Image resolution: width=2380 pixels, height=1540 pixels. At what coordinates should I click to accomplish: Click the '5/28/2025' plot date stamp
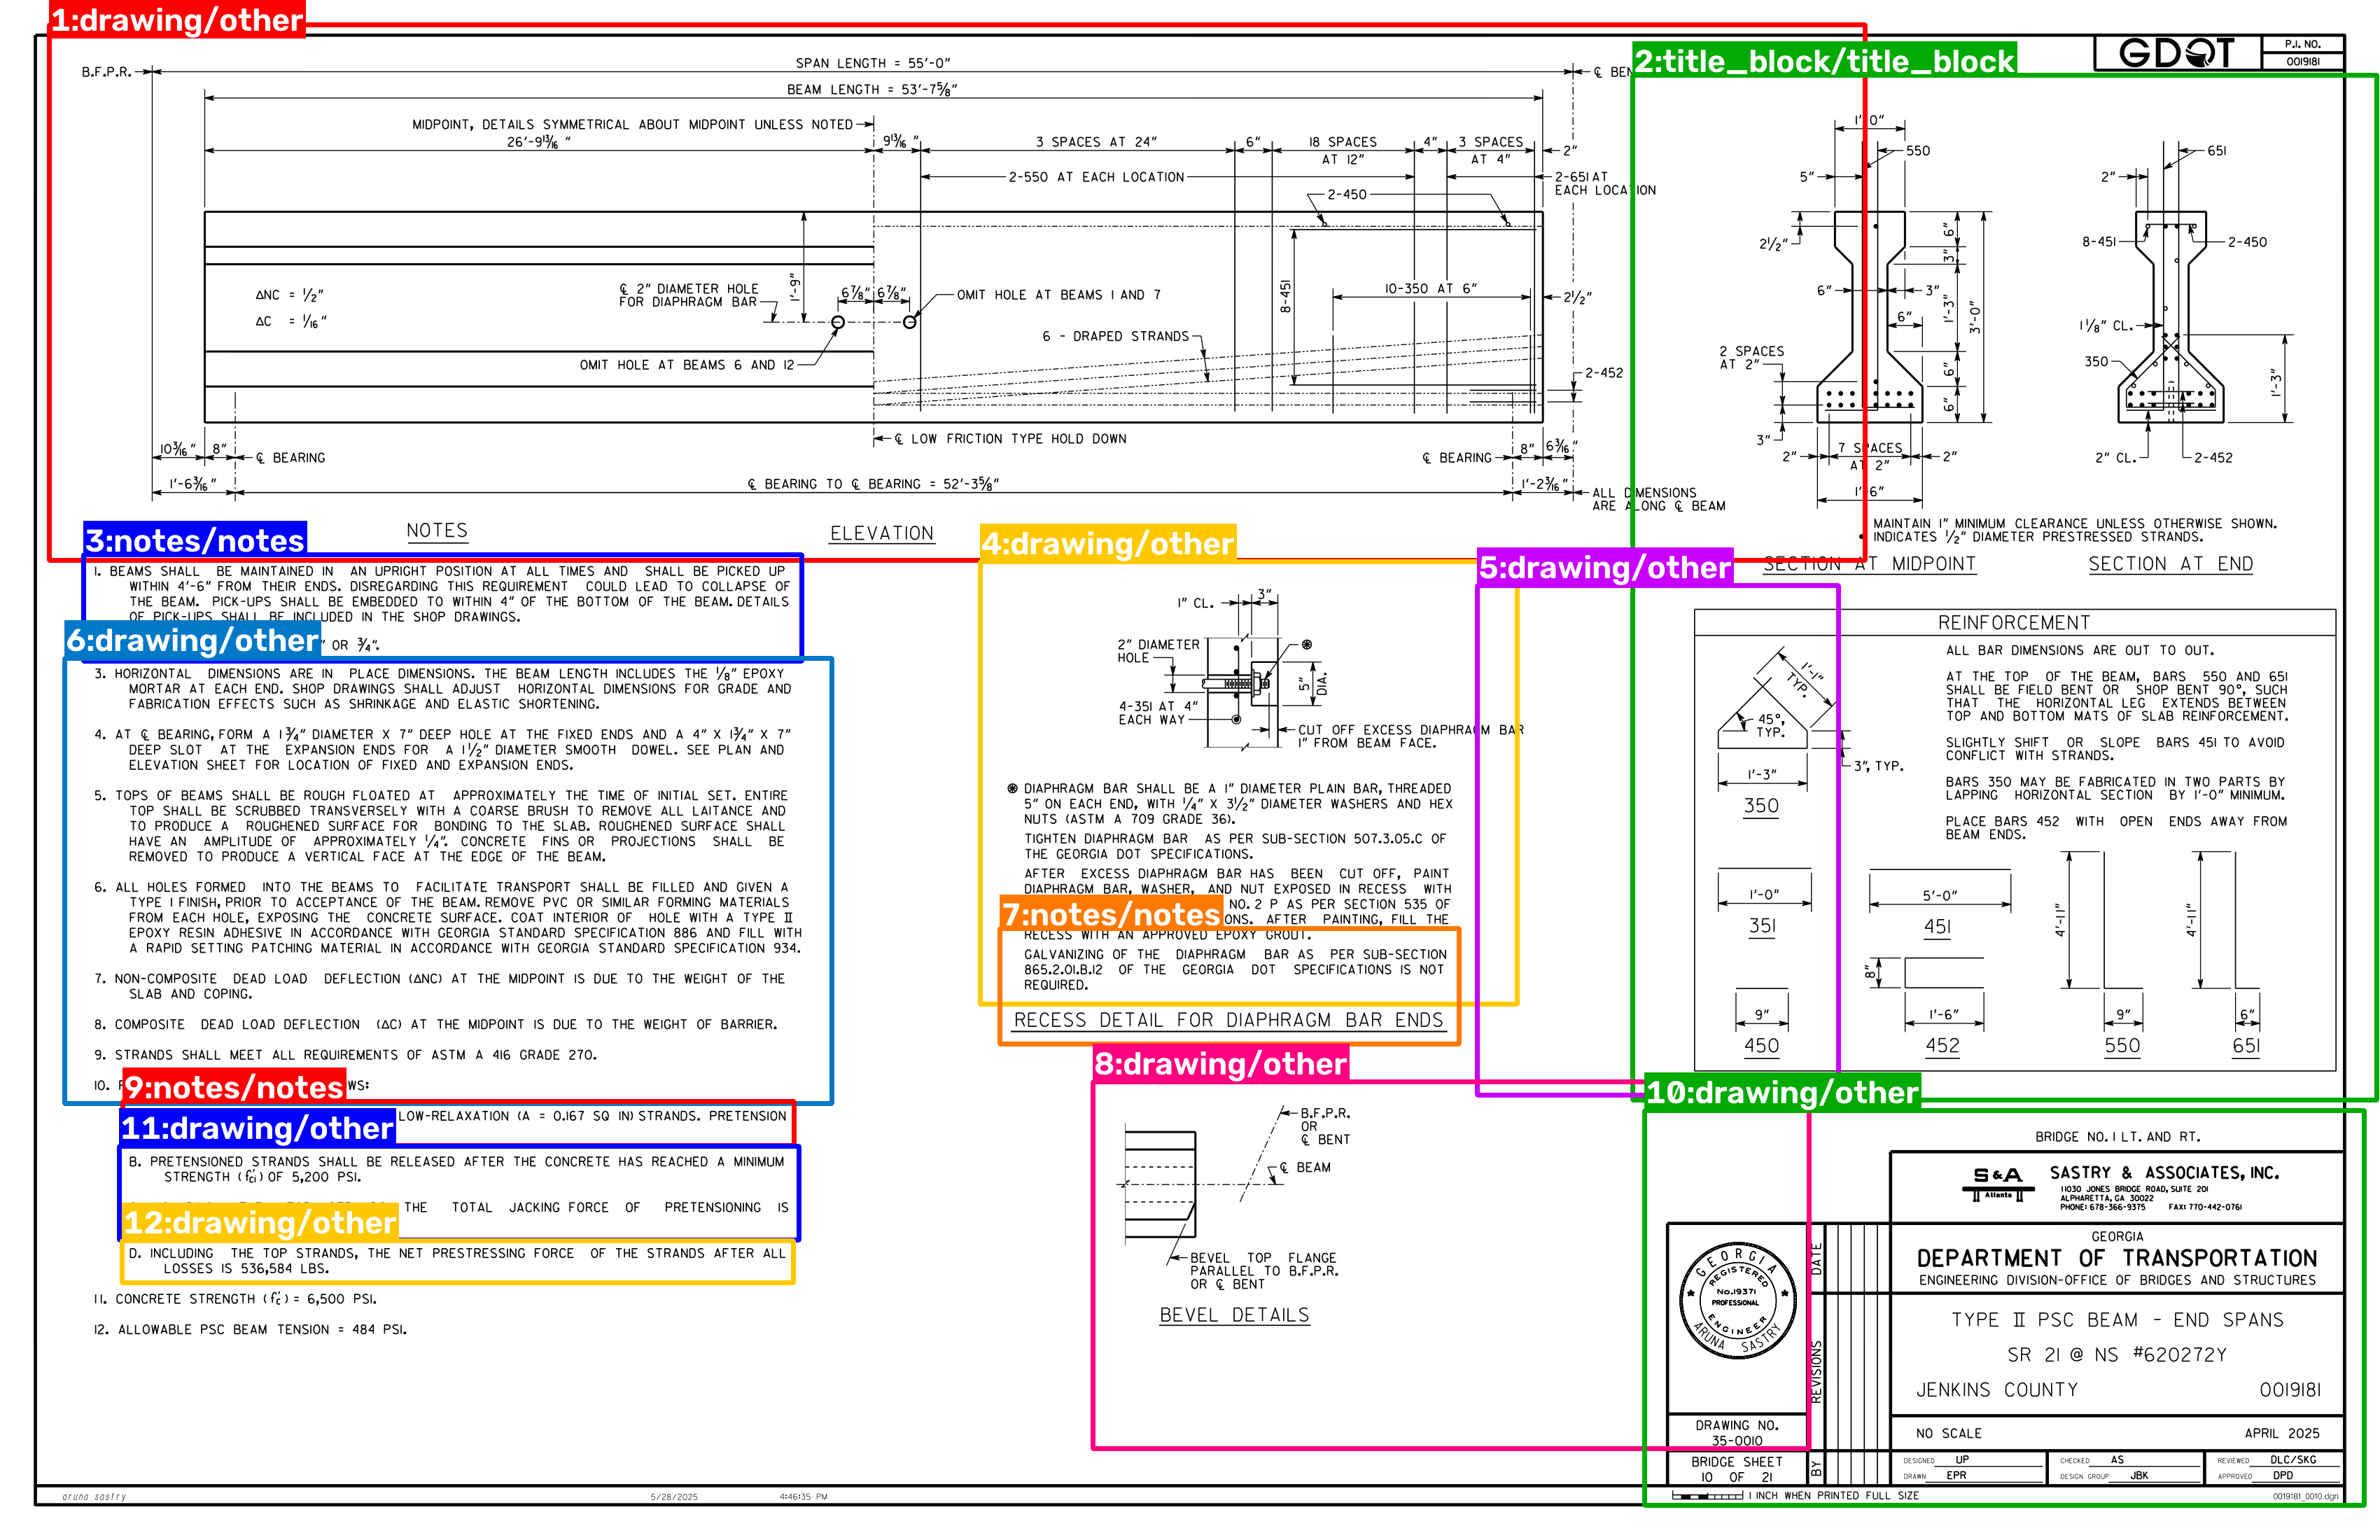674,1498
